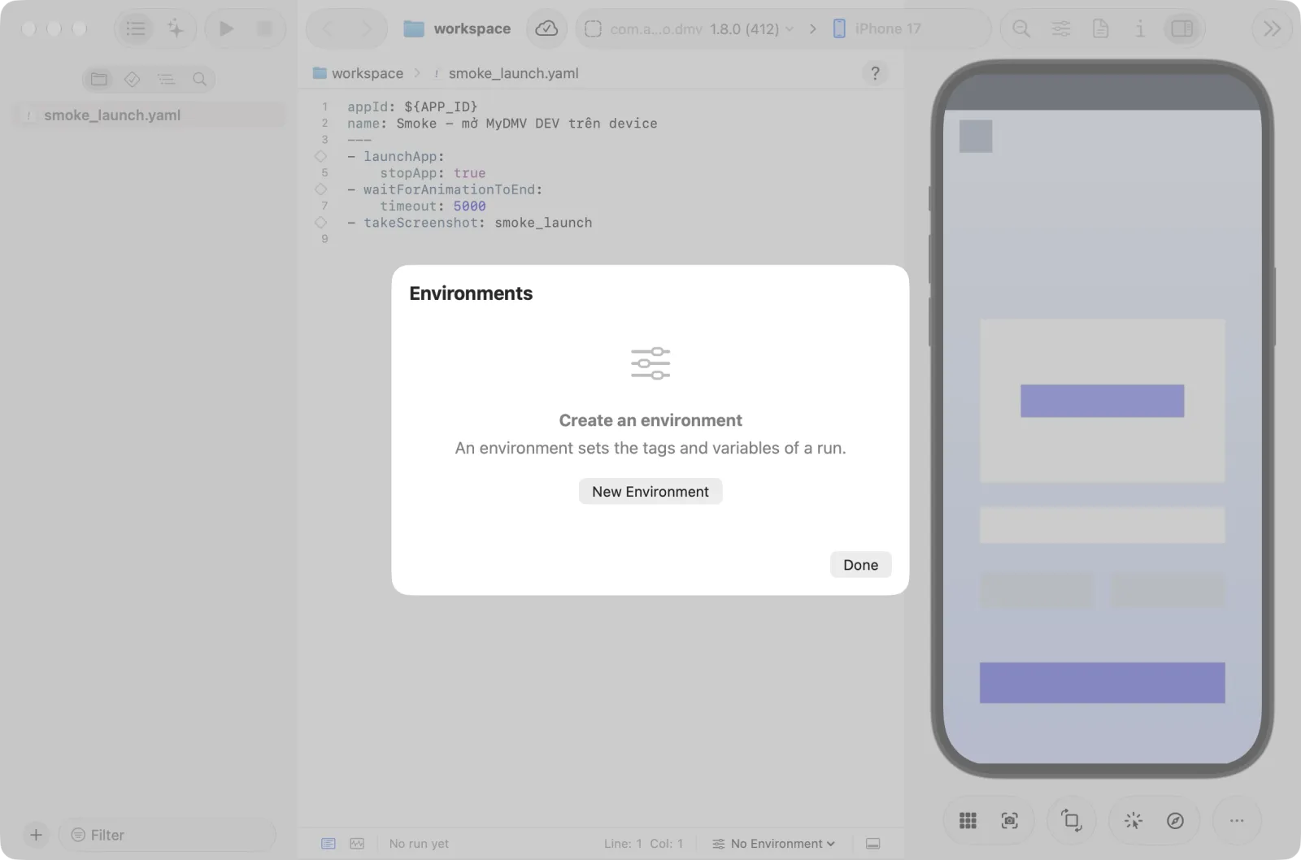Image resolution: width=1301 pixels, height=860 pixels.
Task: Open the app grid icon below device
Action: point(968,821)
